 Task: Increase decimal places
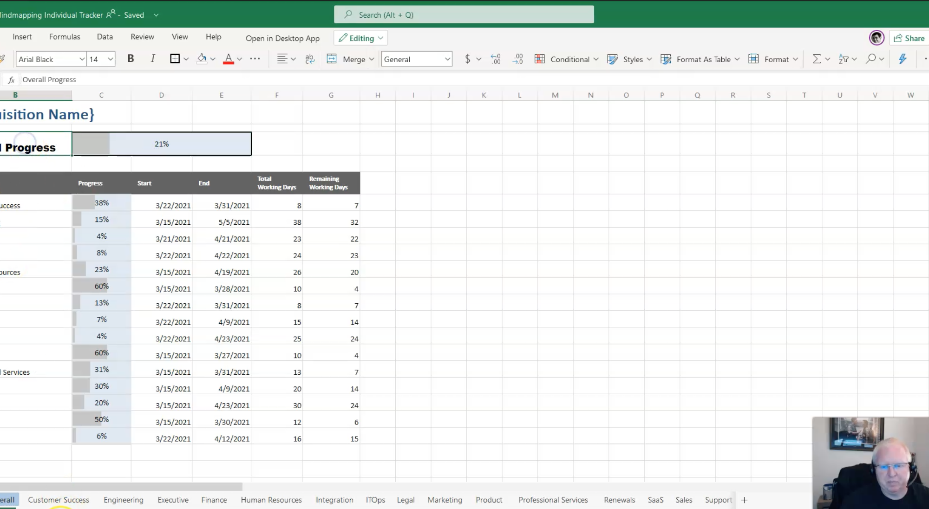coord(517,59)
